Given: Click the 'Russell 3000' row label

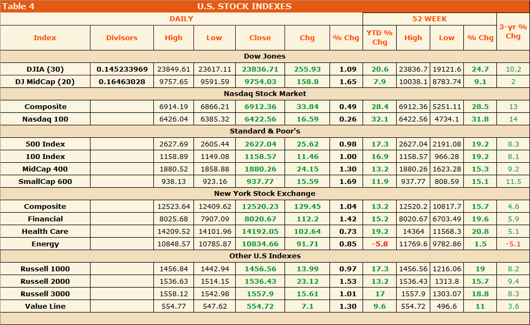Looking at the screenshot, I should [46, 294].
